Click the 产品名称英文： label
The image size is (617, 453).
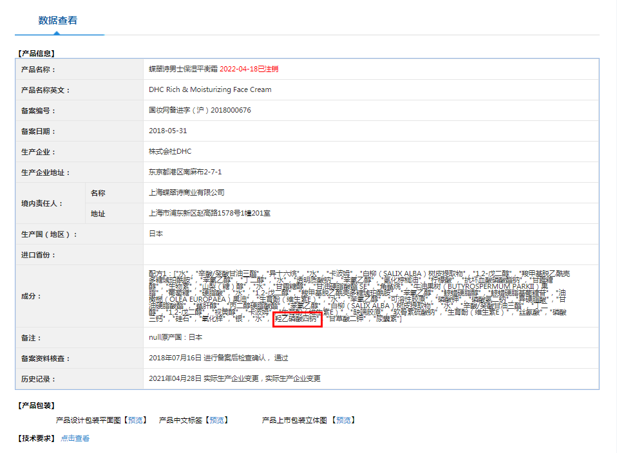(x=45, y=90)
